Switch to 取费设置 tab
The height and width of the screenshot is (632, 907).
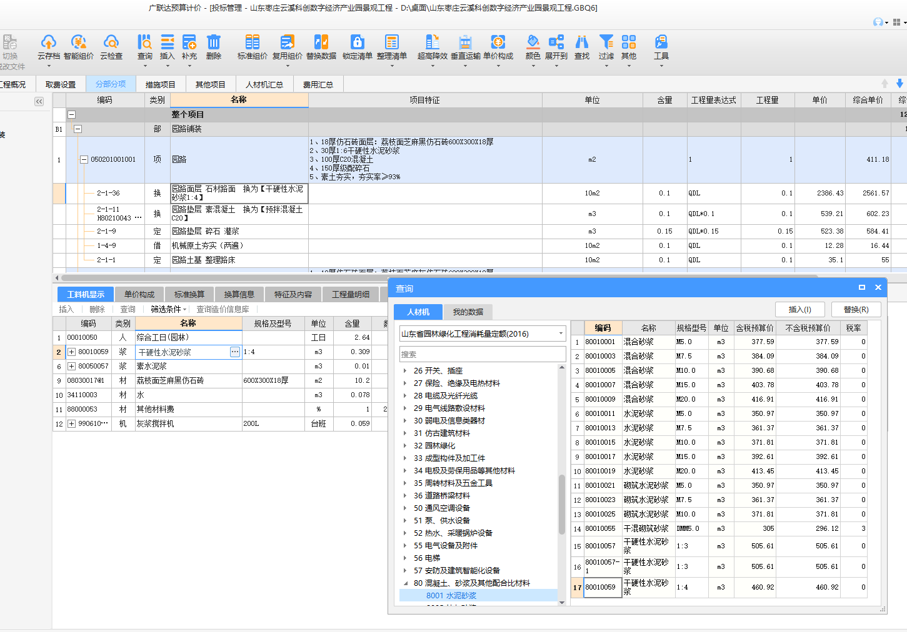tap(61, 84)
